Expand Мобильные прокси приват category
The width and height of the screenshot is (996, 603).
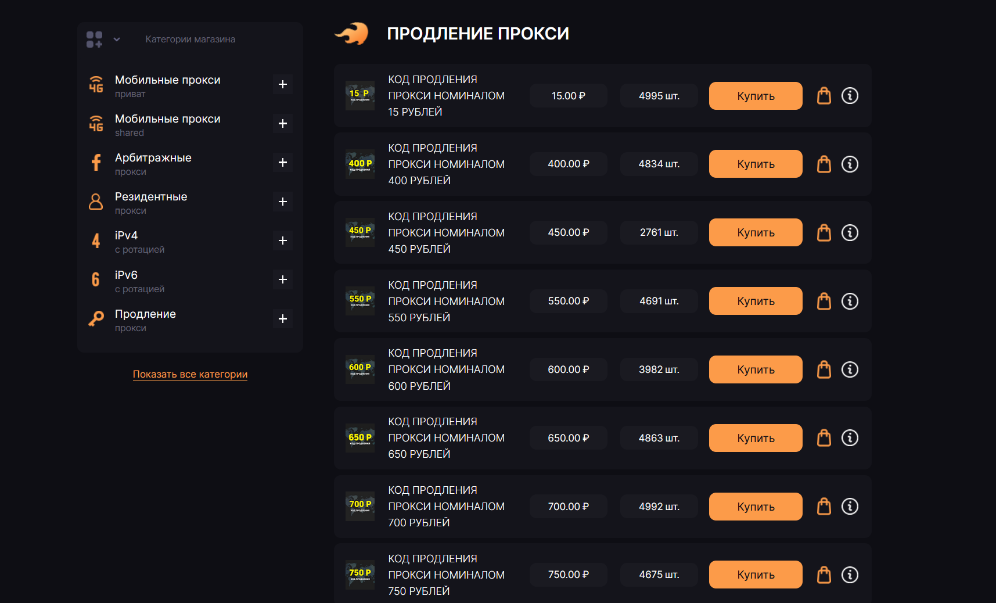(x=283, y=85)
